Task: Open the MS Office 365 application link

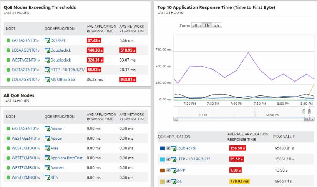Action: (x=63, y=80)
